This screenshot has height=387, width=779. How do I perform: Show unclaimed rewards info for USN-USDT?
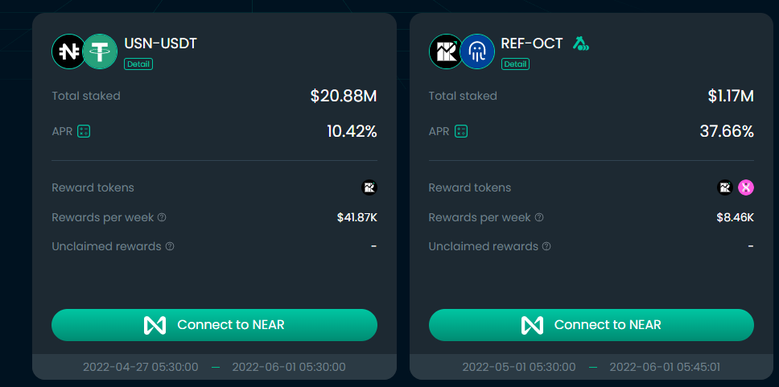[170, 246]
